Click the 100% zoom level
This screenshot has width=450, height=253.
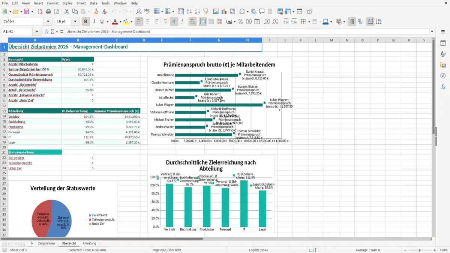444,250
